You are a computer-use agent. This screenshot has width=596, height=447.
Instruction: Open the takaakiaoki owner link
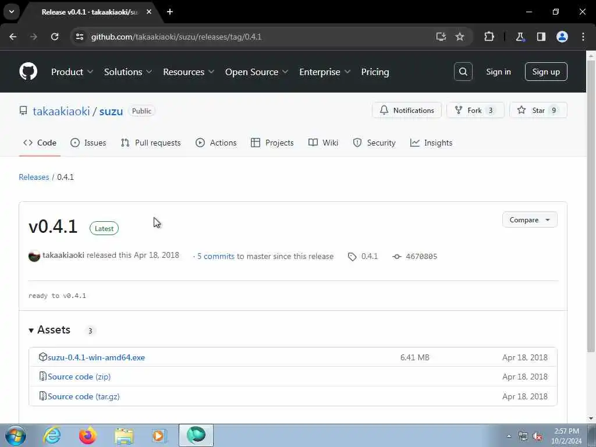(x=61, y=111)
